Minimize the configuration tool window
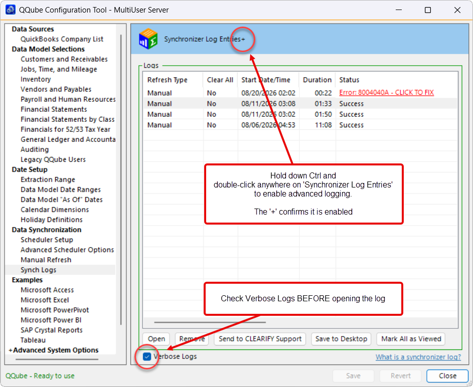 click(399, 10)
